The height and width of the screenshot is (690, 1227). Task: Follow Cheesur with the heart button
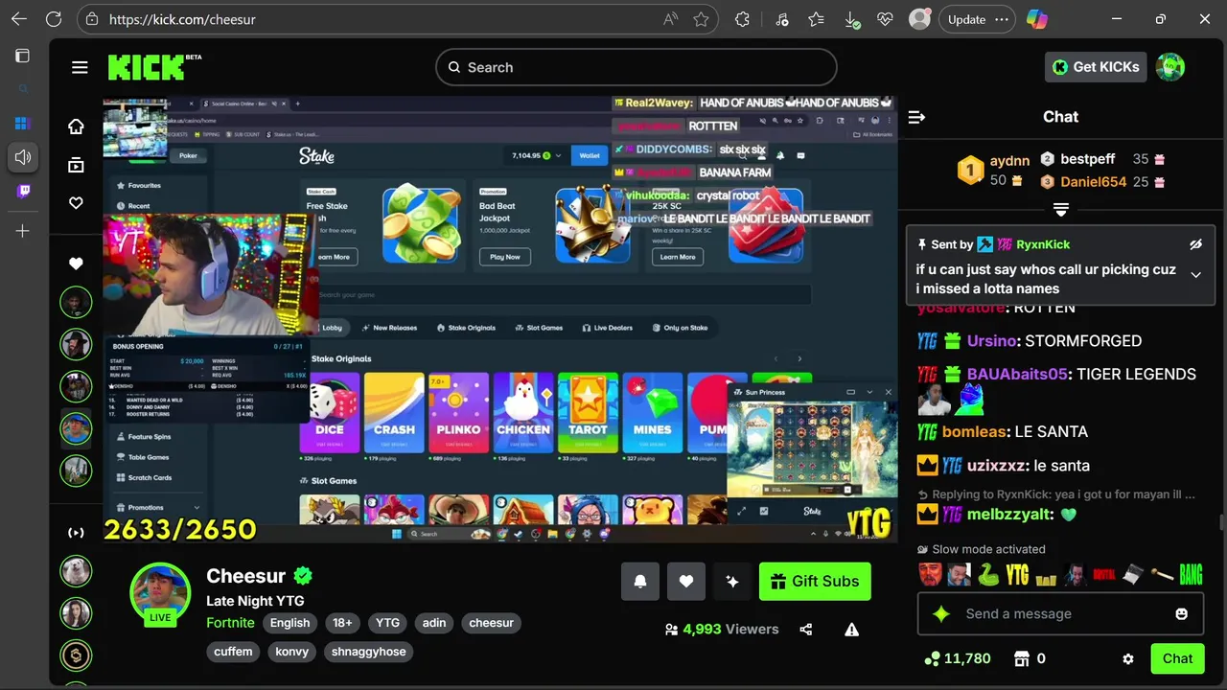pyautogui.click(x=686, y=581)
